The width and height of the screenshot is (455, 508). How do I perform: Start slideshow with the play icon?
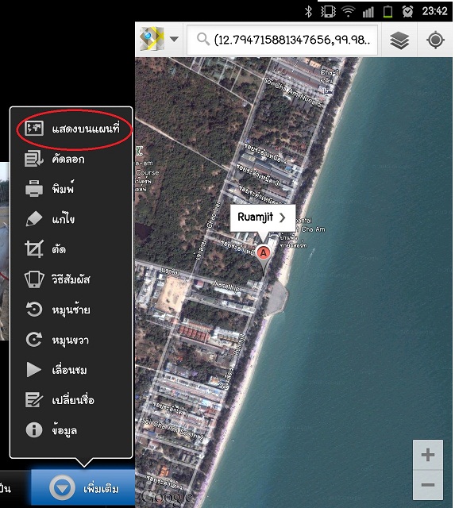coord(33,370)
